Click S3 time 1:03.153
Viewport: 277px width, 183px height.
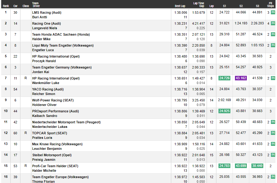pyautogui.click(x=257, y=45)
